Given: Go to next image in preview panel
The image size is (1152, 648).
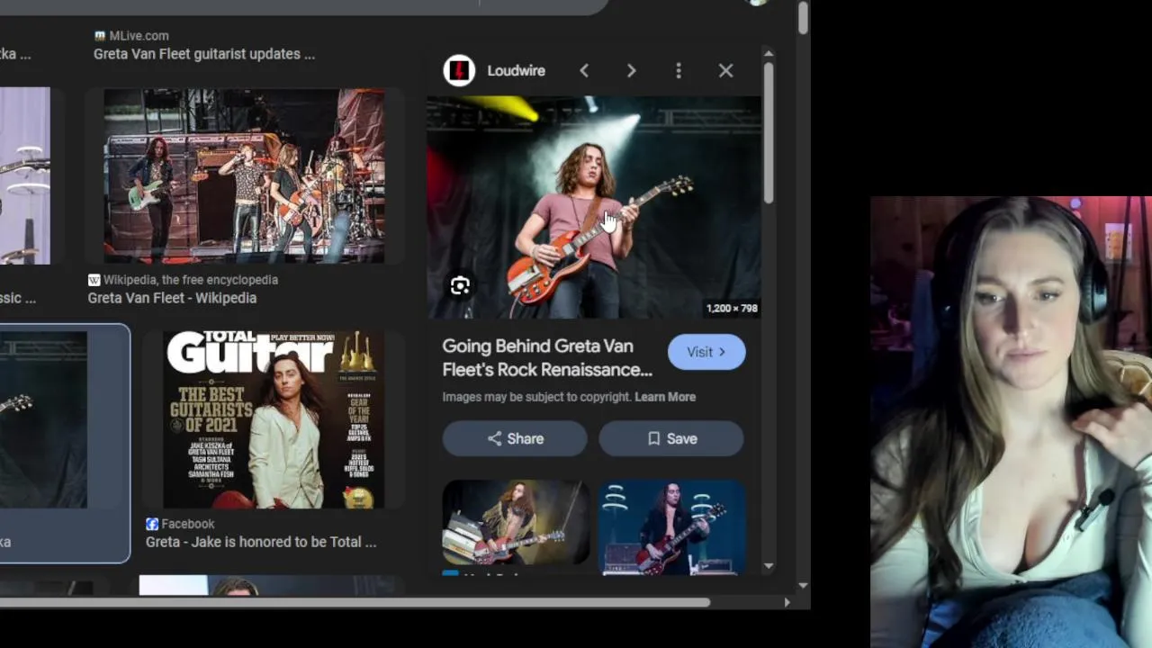Looking at the screenshot, I should pos(631,70).
